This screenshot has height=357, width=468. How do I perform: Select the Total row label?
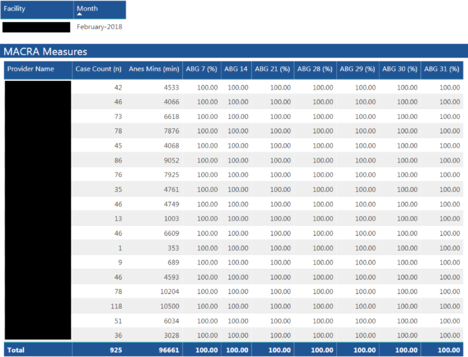[15, 350]
